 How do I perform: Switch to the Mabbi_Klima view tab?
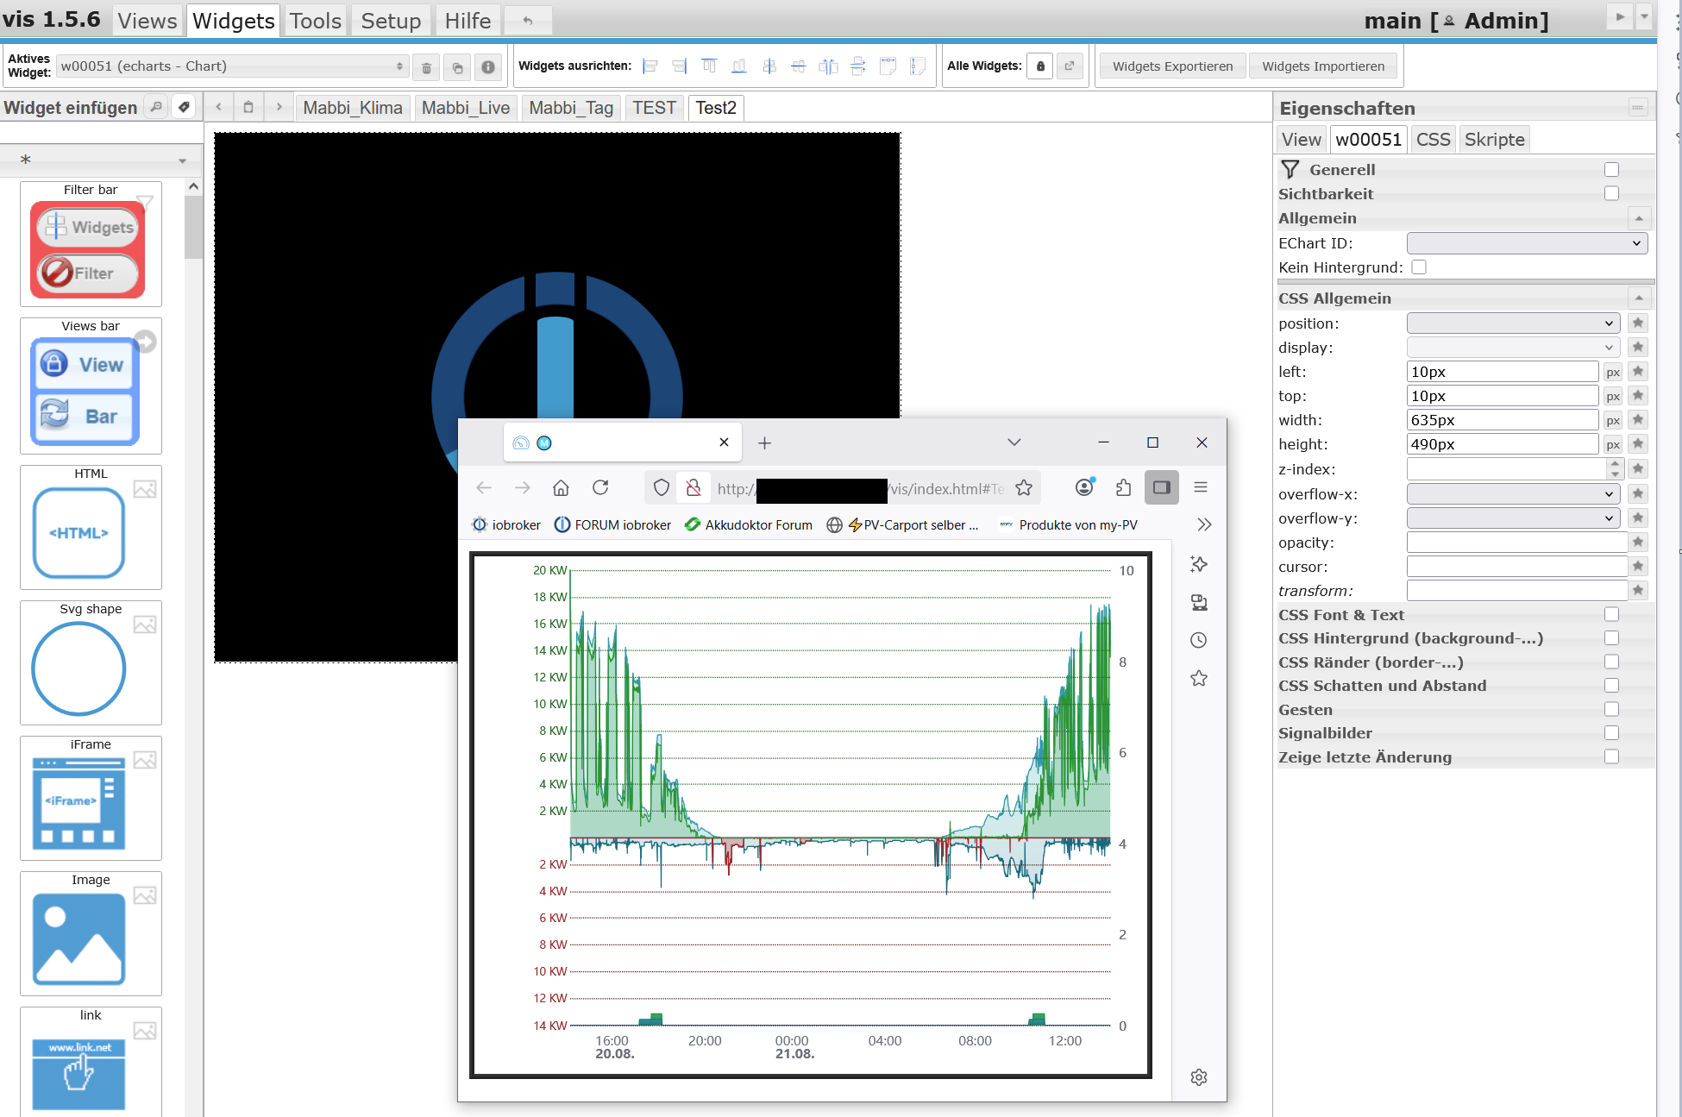point(353,108)
